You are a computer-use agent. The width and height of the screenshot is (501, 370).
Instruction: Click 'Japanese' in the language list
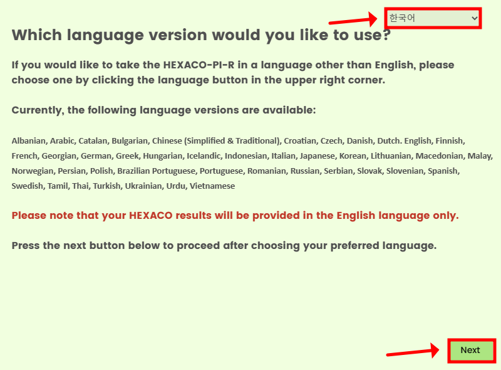[318, 156]
